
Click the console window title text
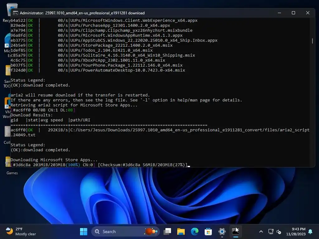(x=82, y=13)
